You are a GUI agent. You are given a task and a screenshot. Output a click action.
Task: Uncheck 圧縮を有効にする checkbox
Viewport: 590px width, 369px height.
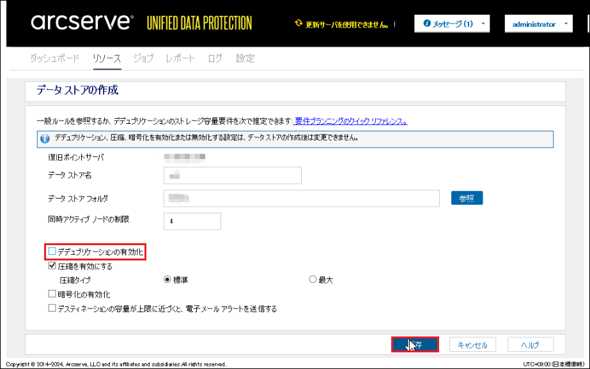(52, 266)
